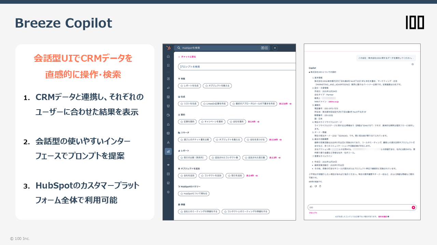Click the pink send arrow in chat input
Screen dimensions: 437x245
(x=413, y=207)
